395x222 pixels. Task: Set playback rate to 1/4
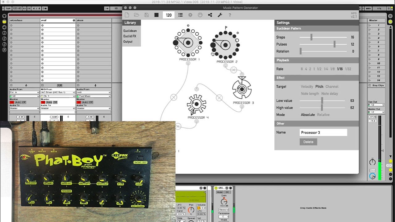click(326, 69)
